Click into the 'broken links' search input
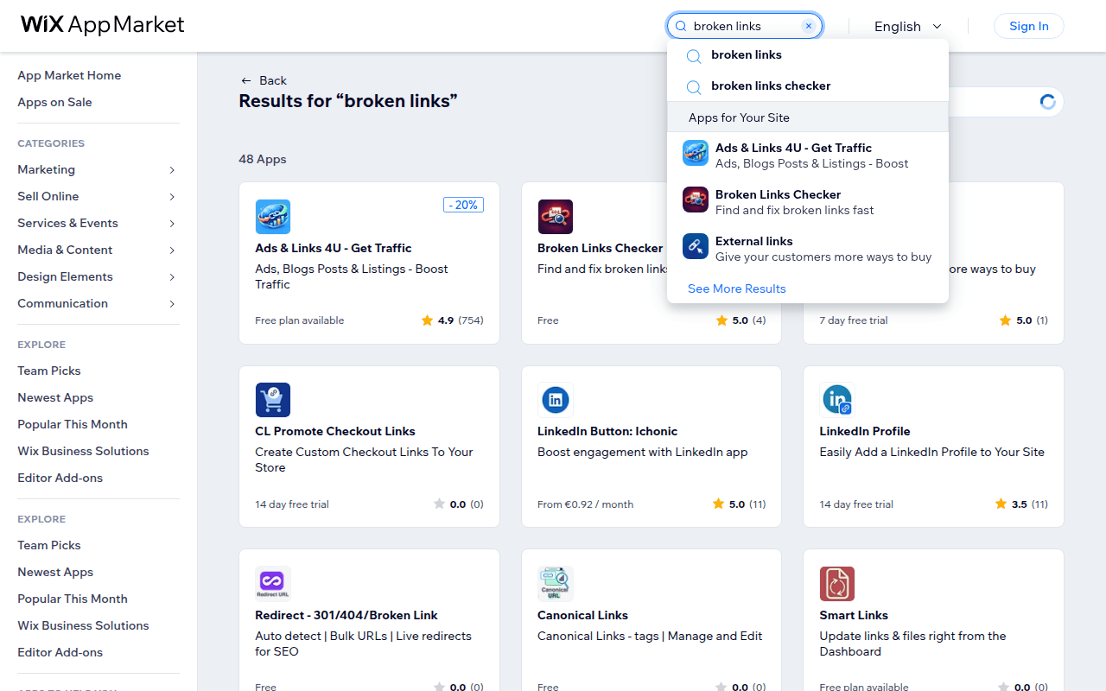 (745, 26)
